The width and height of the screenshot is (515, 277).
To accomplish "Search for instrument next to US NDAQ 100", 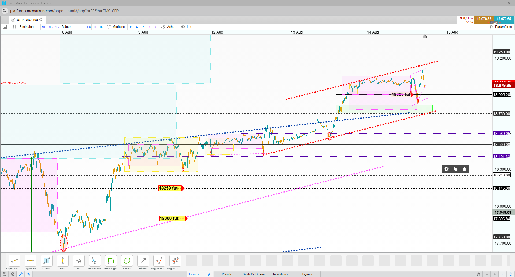I will 41,20.
